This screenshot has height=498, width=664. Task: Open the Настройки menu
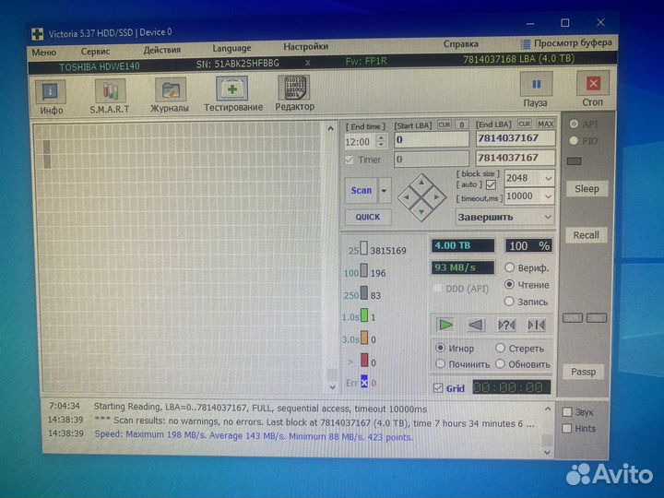point(306,47)
